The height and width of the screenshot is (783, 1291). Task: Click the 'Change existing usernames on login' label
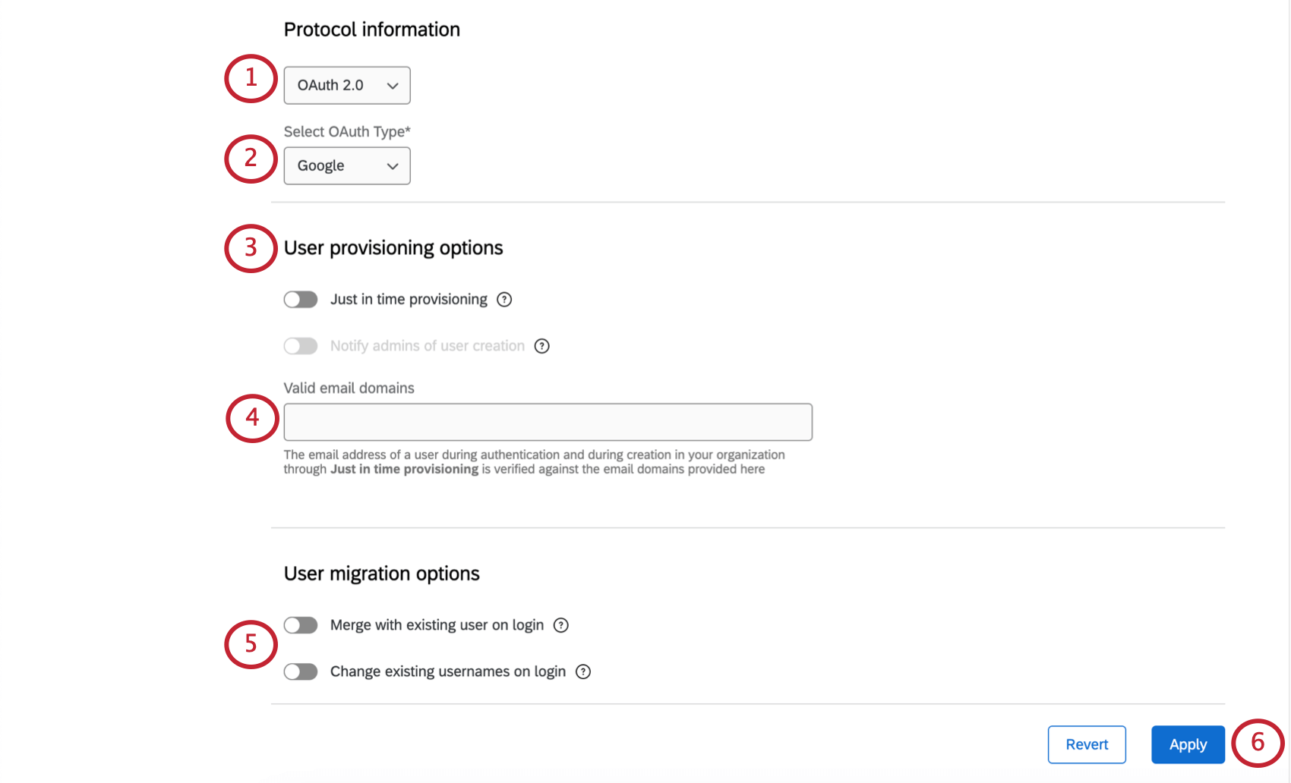[447, 671]
